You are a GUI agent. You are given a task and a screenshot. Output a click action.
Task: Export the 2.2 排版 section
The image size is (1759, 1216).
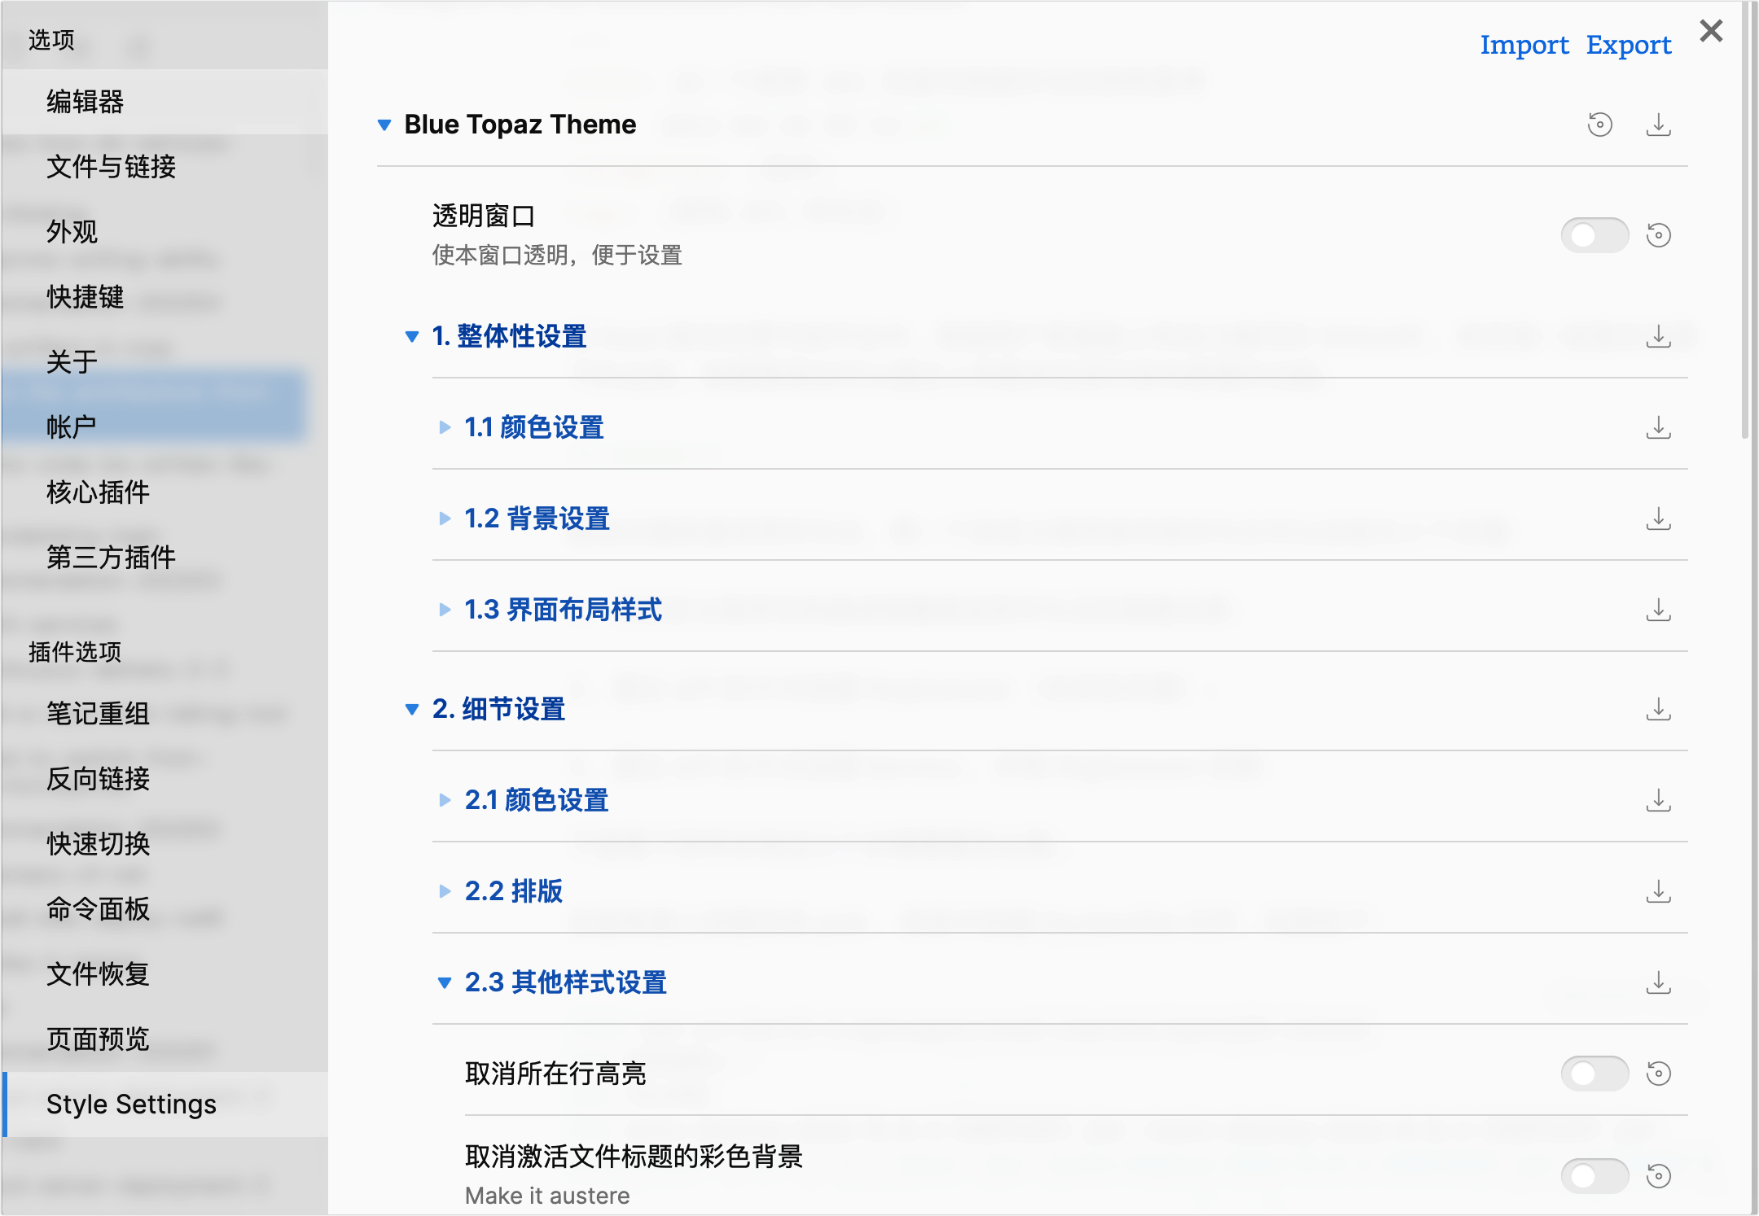(1658, 891)
